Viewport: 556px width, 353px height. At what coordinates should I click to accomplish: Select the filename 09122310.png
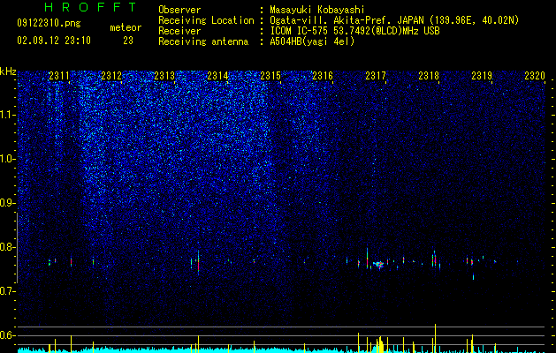click(x=49, y=23)
